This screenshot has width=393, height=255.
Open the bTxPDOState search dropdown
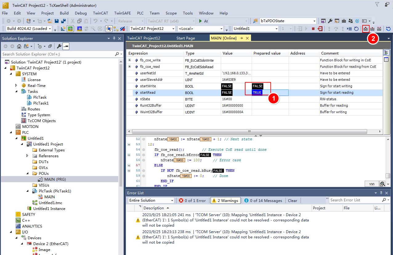[314, 21]
